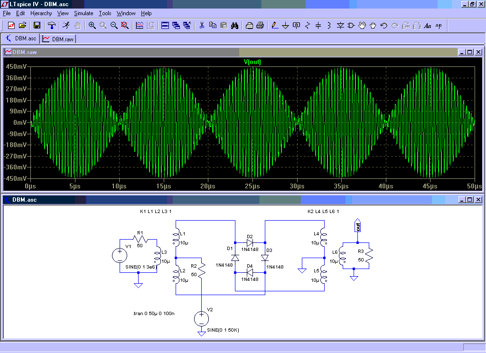Open the Control Panel hammer icon

point(52,26)
